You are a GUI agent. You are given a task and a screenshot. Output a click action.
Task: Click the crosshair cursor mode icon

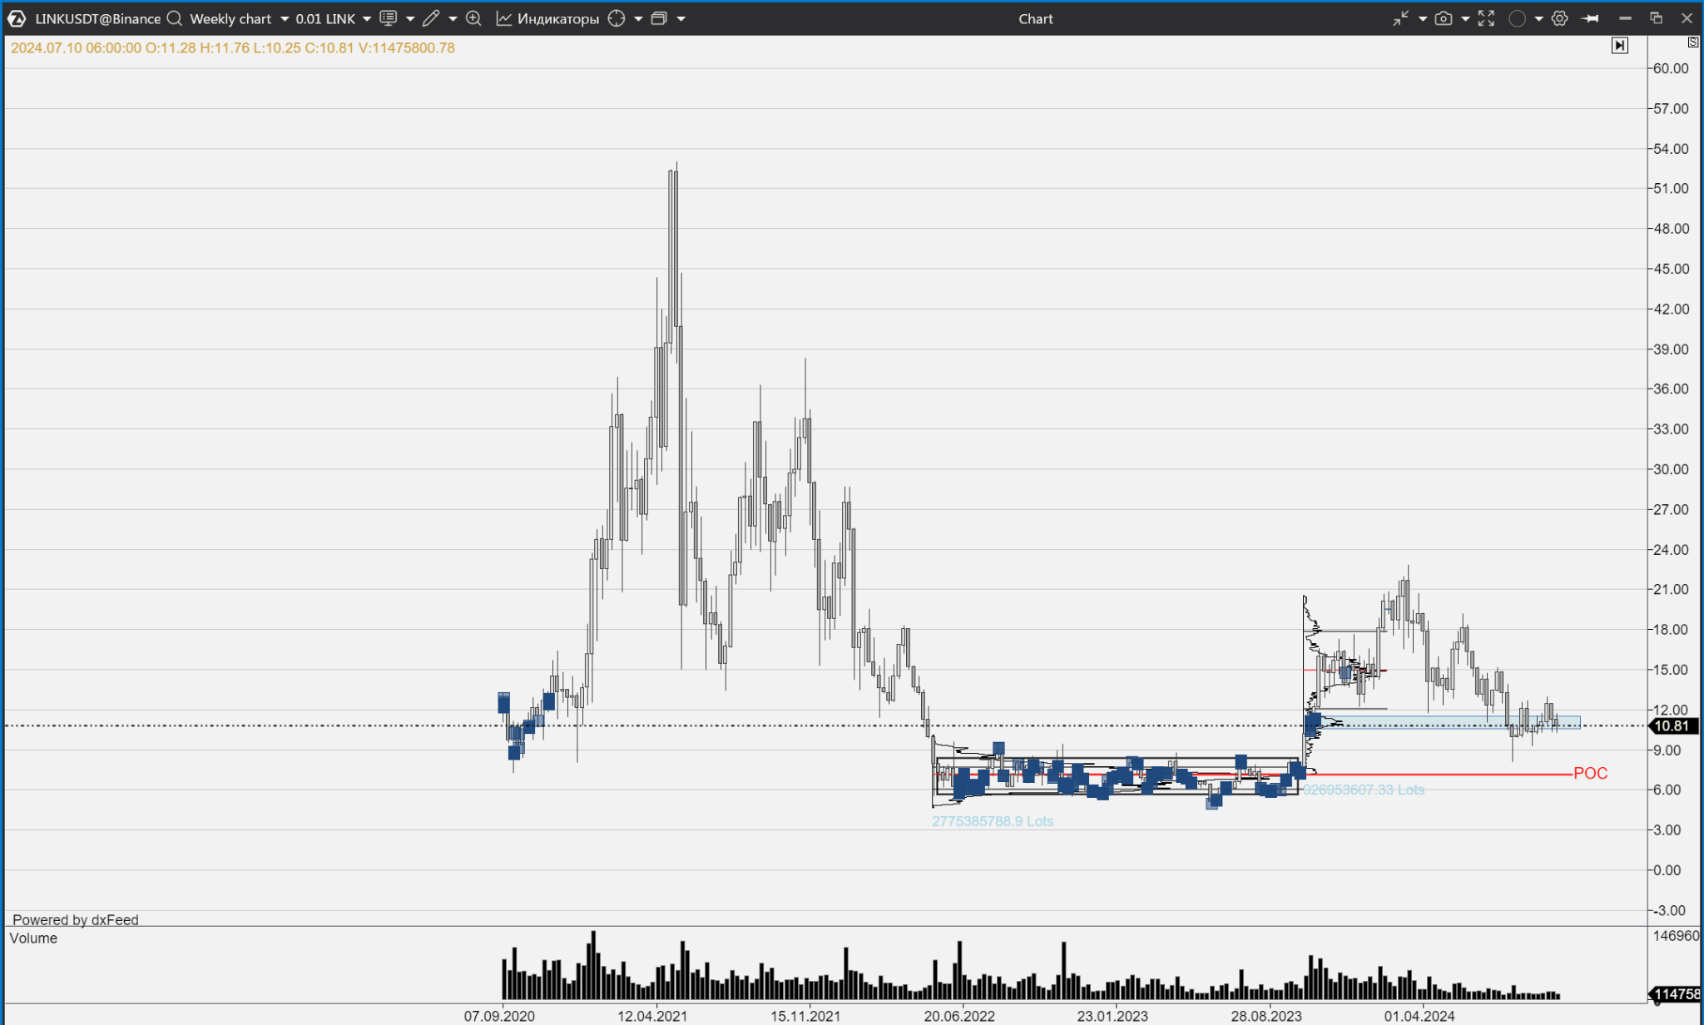pos(617,18)
